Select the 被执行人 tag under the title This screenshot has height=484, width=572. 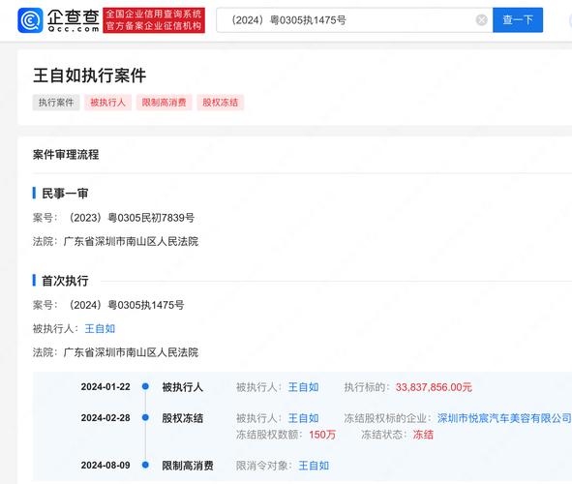coord(108,103)
